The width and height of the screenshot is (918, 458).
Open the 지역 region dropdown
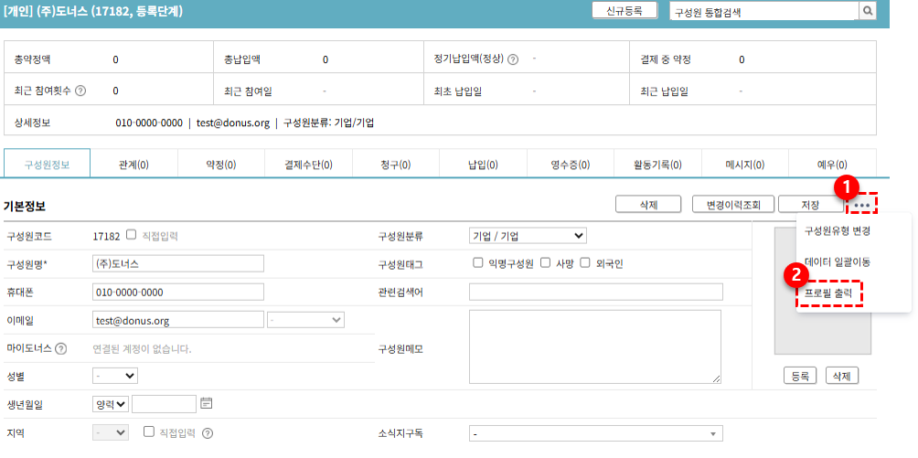[x=110, y=433]
